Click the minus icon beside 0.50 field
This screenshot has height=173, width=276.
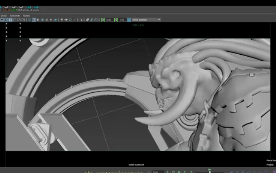click(149, 172)
